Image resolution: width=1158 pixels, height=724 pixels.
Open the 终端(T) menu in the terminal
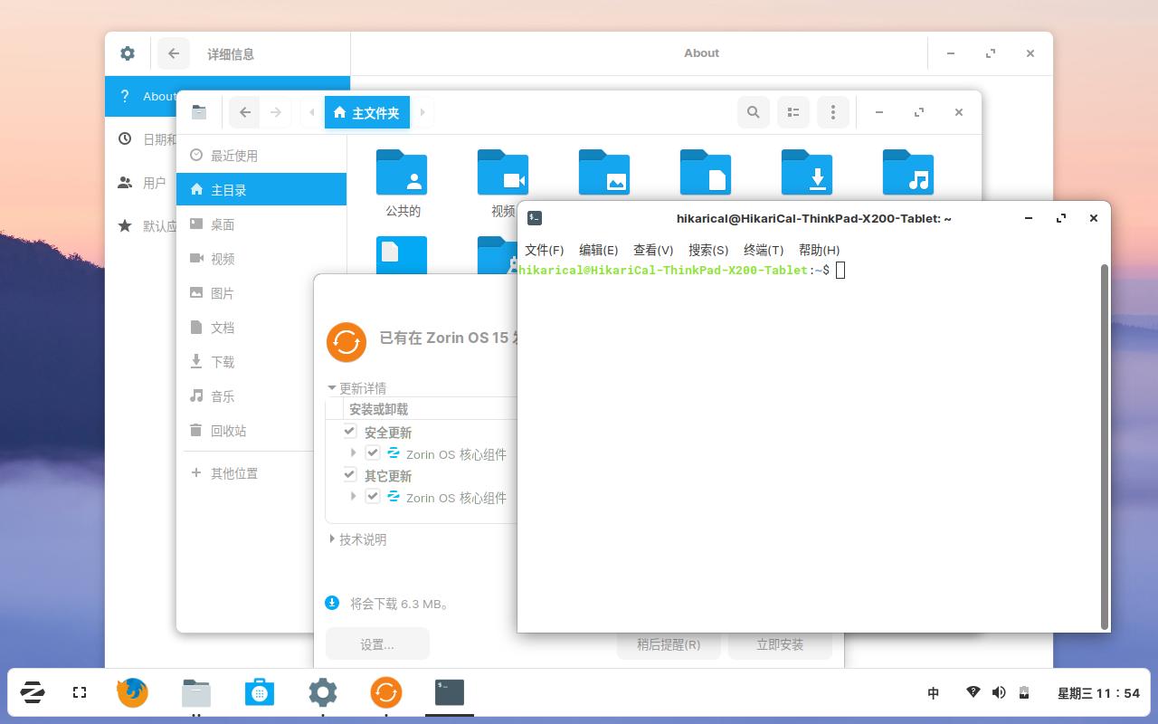[763, 250]
